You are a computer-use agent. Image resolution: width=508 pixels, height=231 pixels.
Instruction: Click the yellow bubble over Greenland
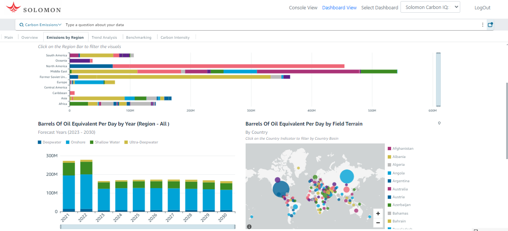297,168
